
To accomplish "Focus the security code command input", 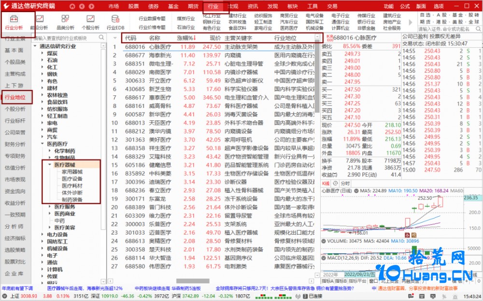I will click(x=447, y=29).
